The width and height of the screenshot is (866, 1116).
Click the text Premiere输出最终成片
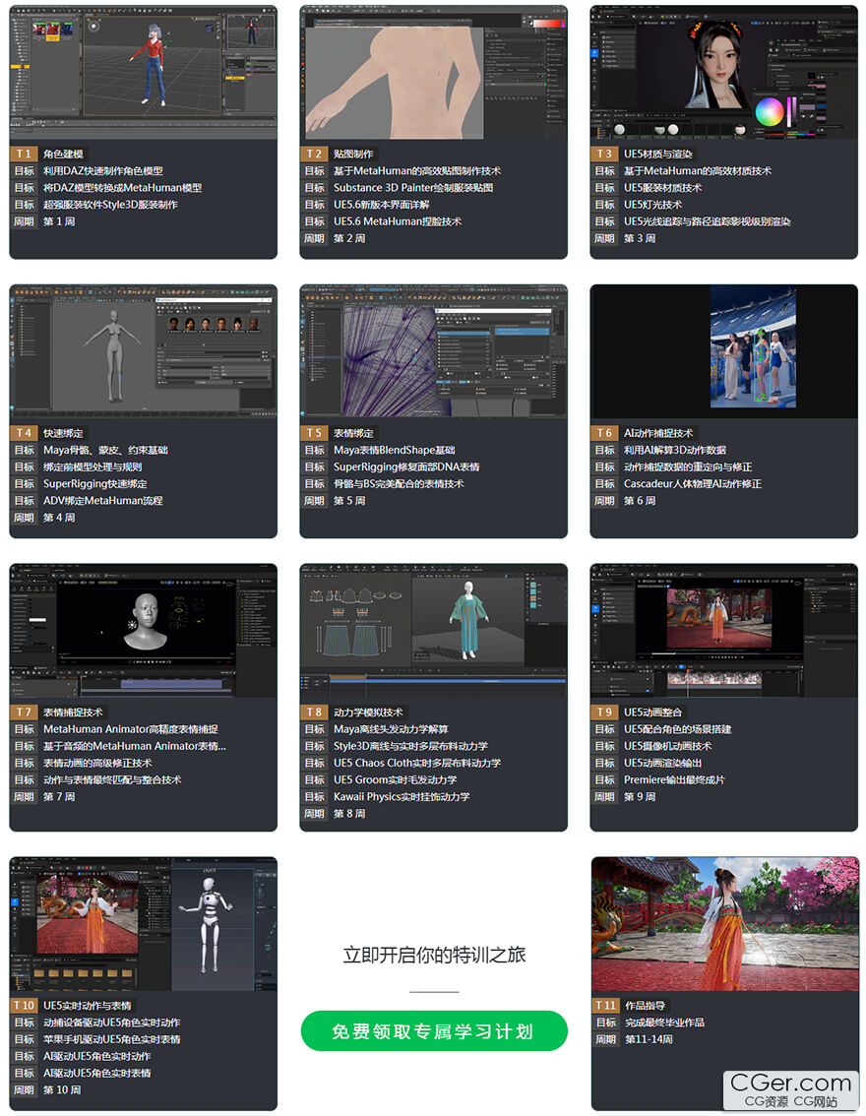[x=674, y=779]
